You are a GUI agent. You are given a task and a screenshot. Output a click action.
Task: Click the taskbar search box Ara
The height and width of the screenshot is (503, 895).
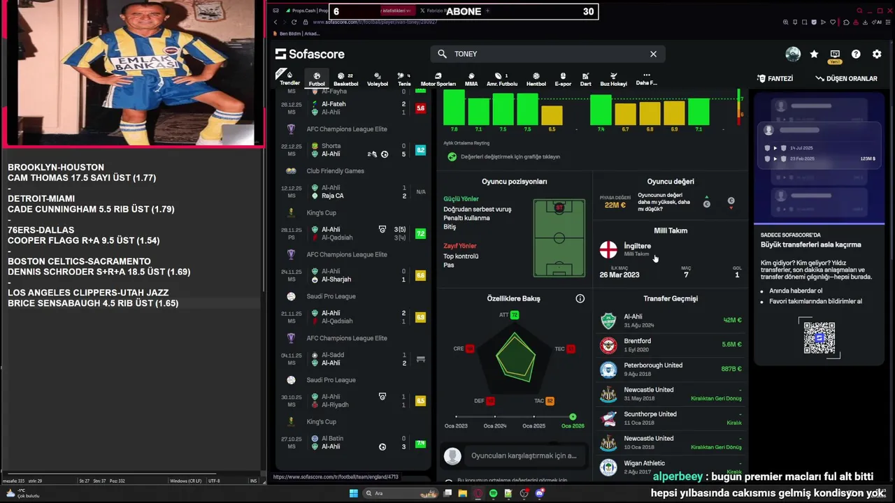pos(401,493)
